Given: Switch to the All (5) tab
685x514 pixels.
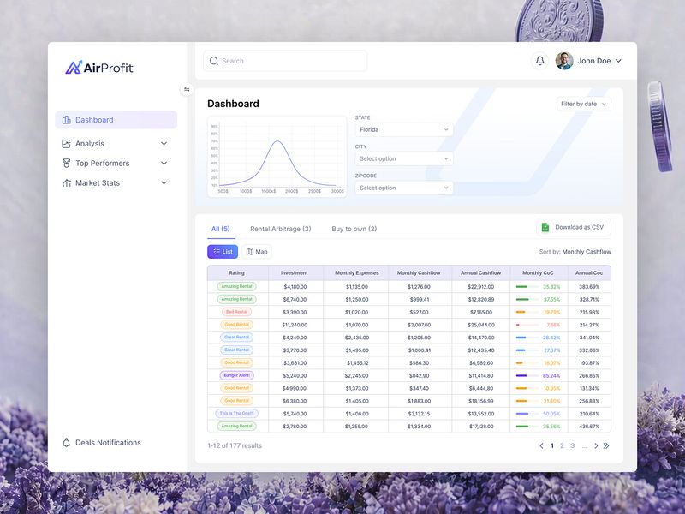Looking at the screenshot, I should click(x=221, y=229).
